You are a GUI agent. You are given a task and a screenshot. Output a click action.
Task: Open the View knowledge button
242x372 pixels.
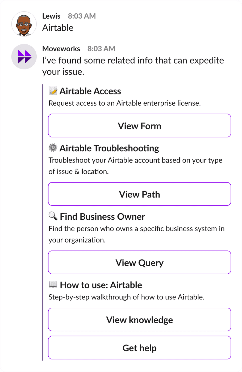[139, 320]
